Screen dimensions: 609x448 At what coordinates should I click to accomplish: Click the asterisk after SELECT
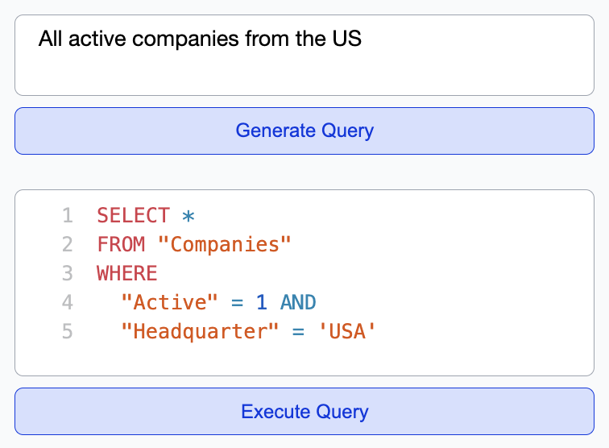(x=188, y=215)
